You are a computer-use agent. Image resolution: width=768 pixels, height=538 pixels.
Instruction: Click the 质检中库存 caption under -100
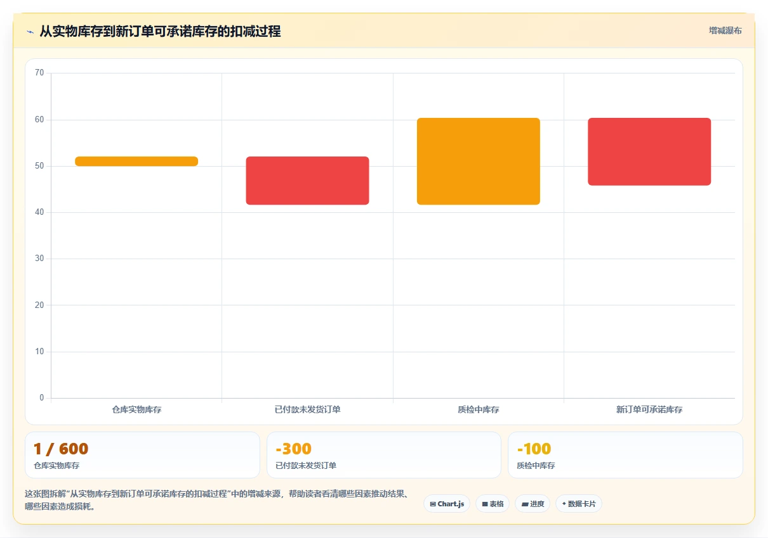coord(536,466)
